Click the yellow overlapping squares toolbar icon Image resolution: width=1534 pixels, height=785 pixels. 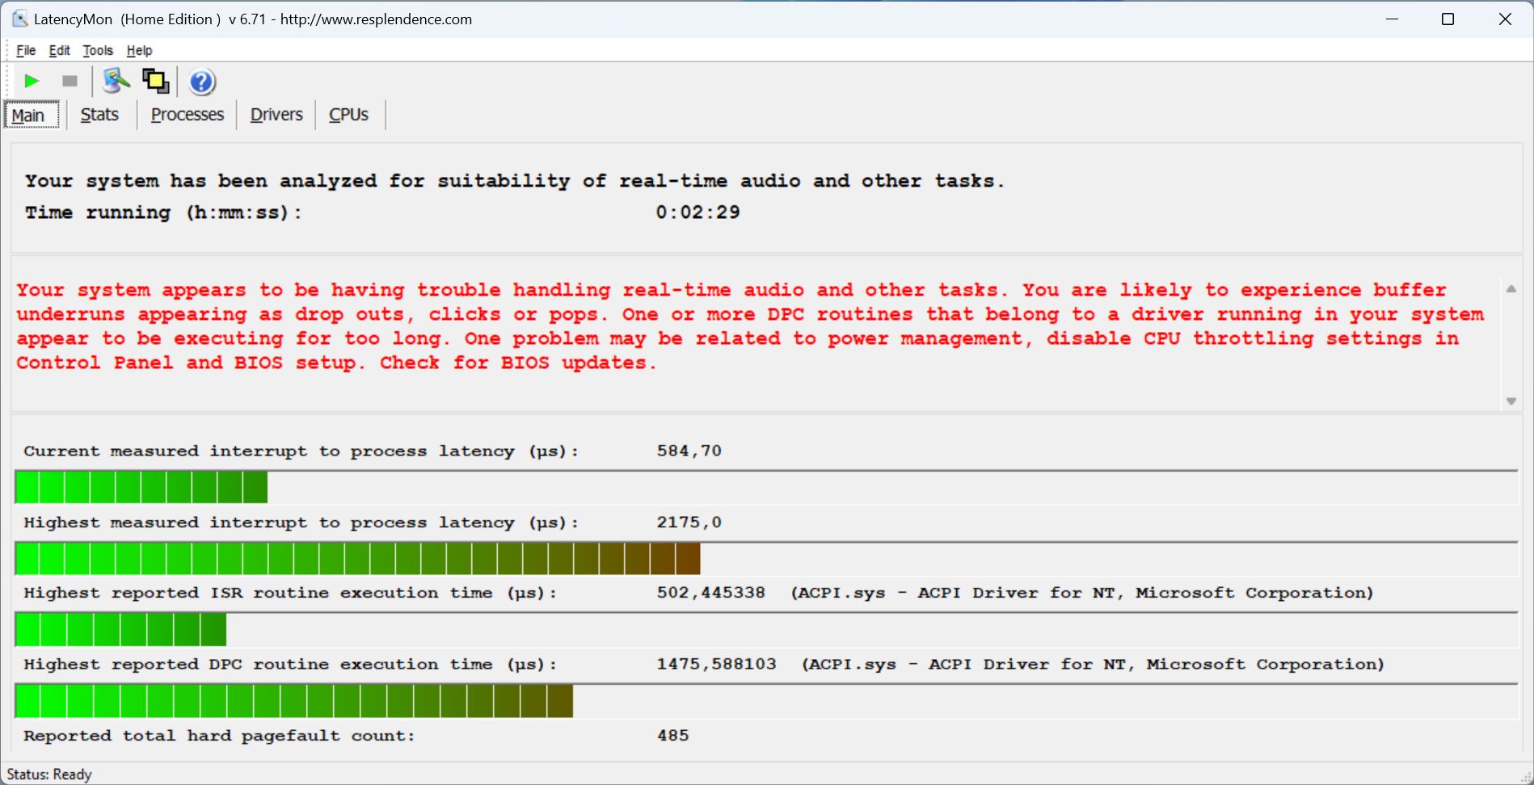click(x=155, y=81)
